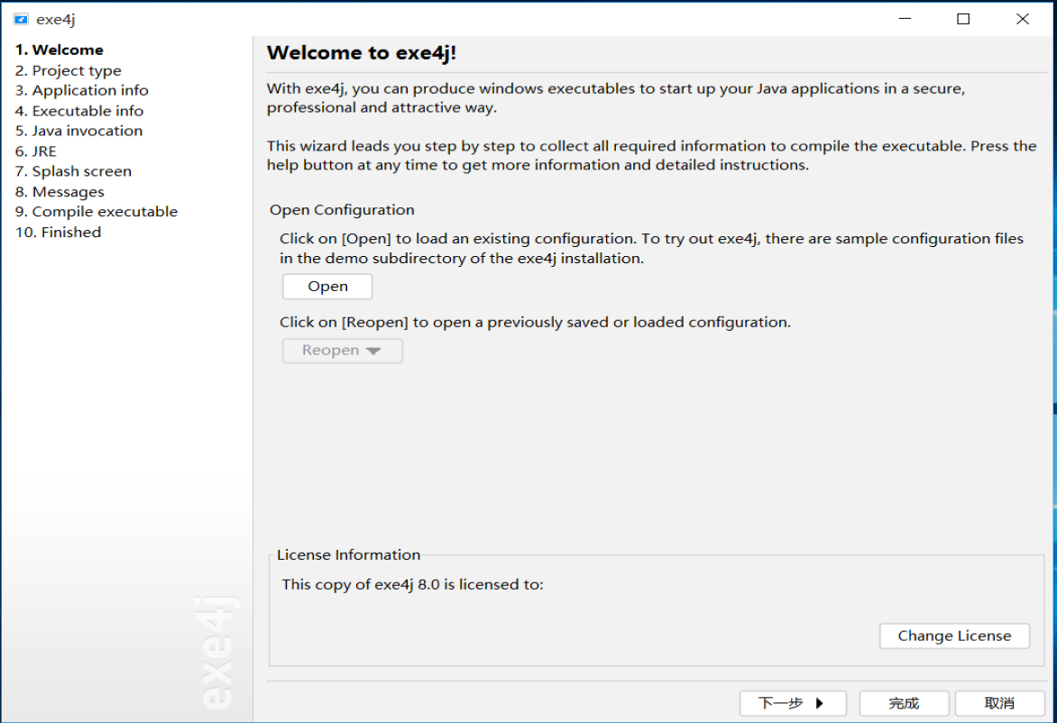Select '5. Java invocation' step
Screen dimensions: 1057x723
point(78,131)
